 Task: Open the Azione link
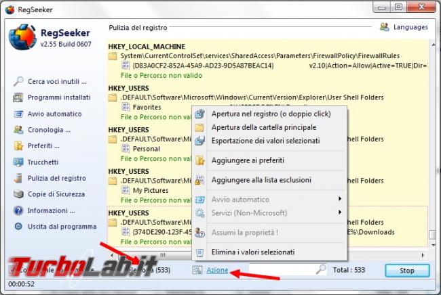pyautogui.click(x=217, y=270)
